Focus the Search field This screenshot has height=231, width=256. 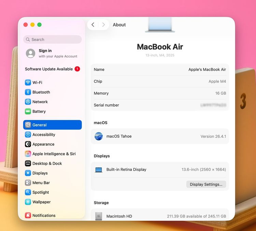coord(53,39)
